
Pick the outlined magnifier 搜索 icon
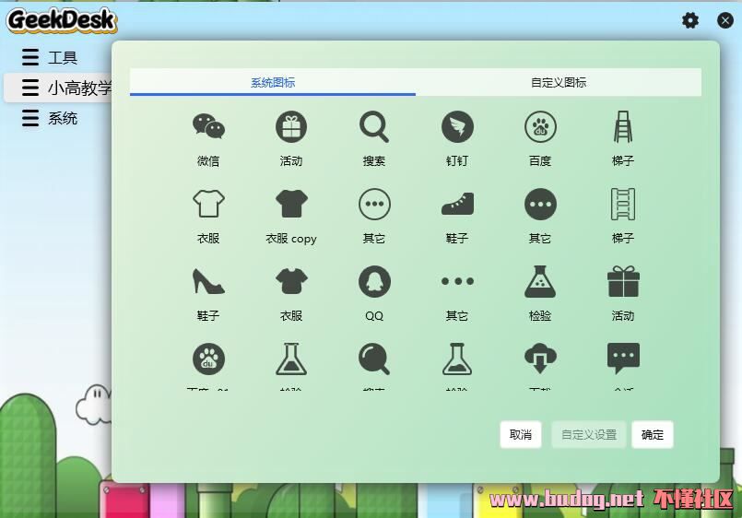374,127
